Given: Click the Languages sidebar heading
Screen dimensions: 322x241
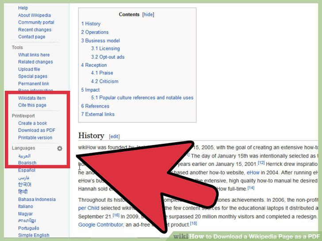Looking at the screenshot, I should click(x=23, y=148).
